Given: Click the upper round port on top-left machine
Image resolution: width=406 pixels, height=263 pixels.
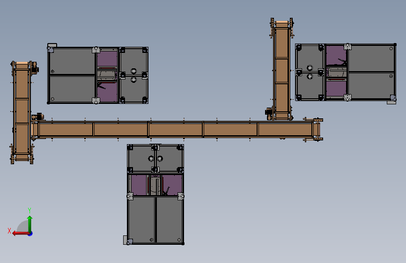Looking at the screenshot, I should click(x=133, y=71).
